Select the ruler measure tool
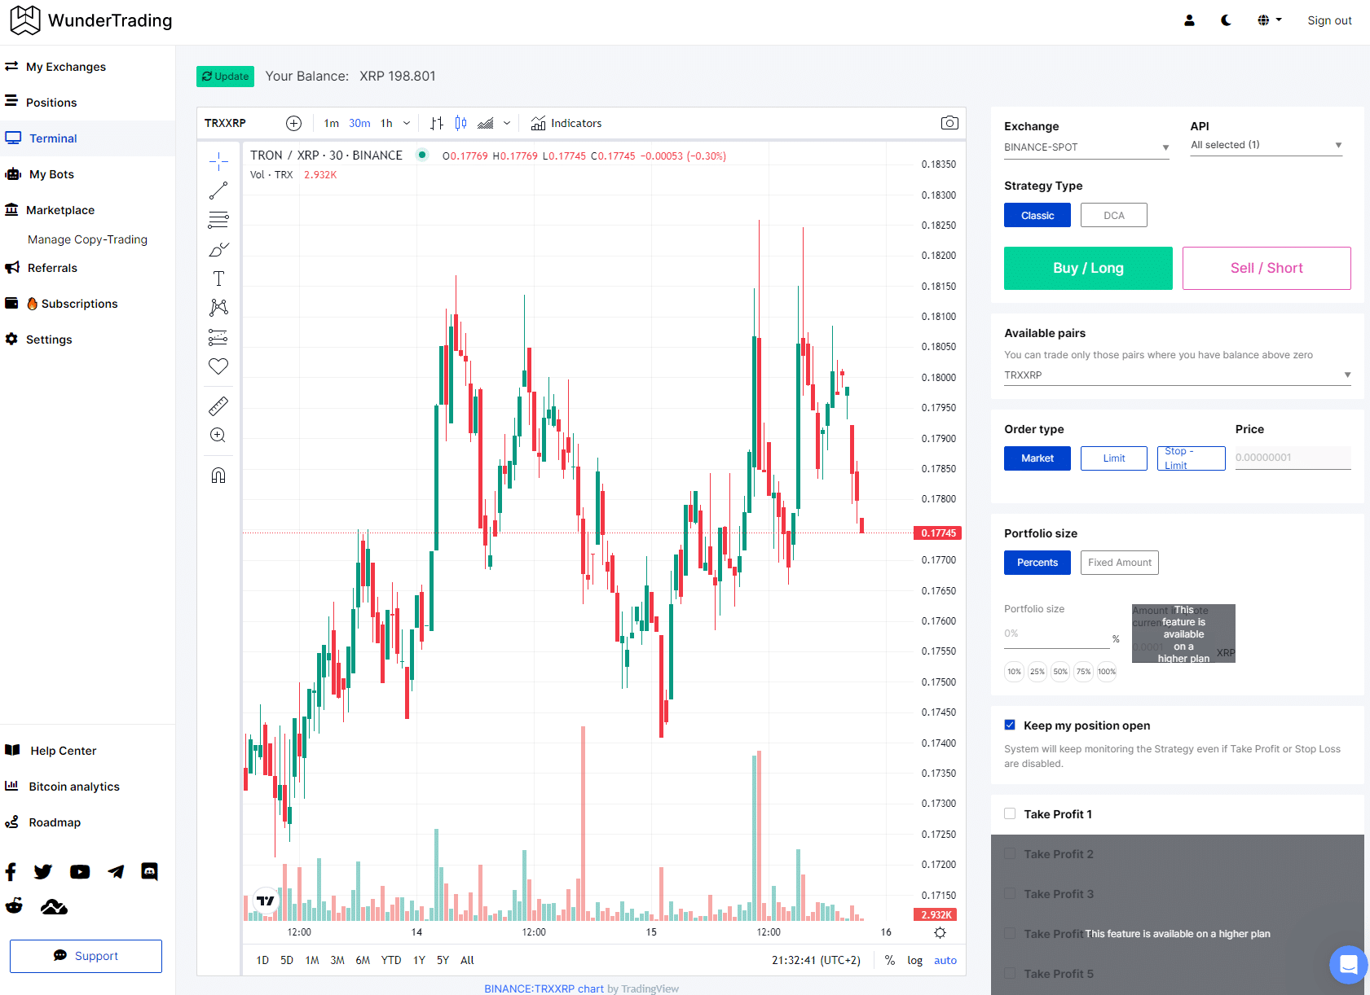The width and height of the screenshot is (1370, 995). (x=218, y=405)
